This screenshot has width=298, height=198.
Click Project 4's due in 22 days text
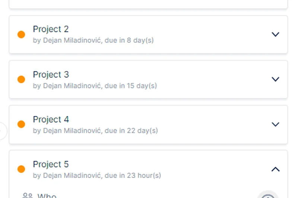coord(95,131)
